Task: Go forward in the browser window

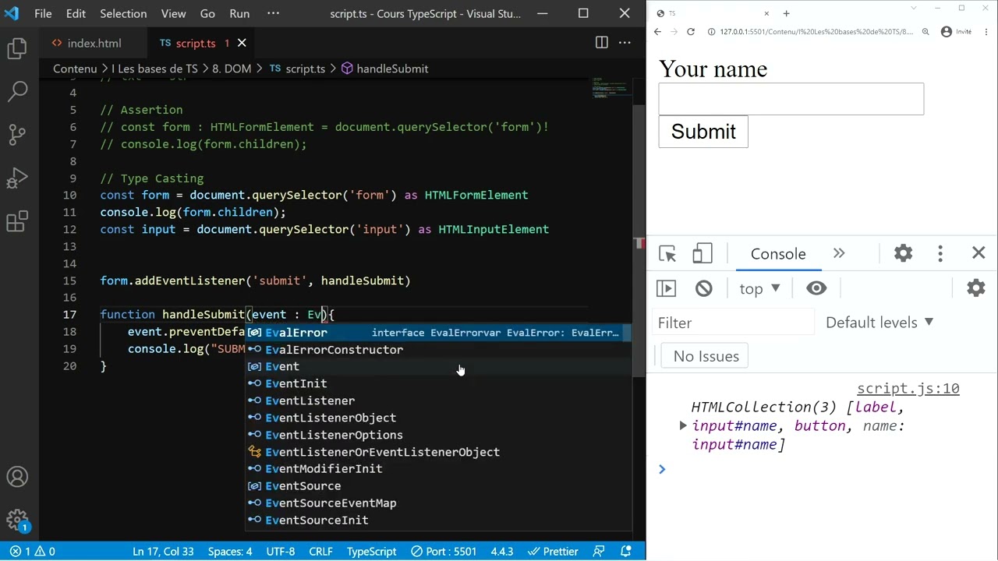Action: 674,32
